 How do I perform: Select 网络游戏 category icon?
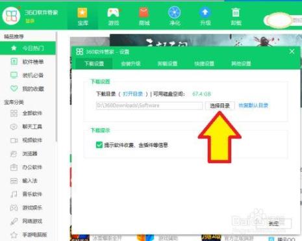[14, 221]
